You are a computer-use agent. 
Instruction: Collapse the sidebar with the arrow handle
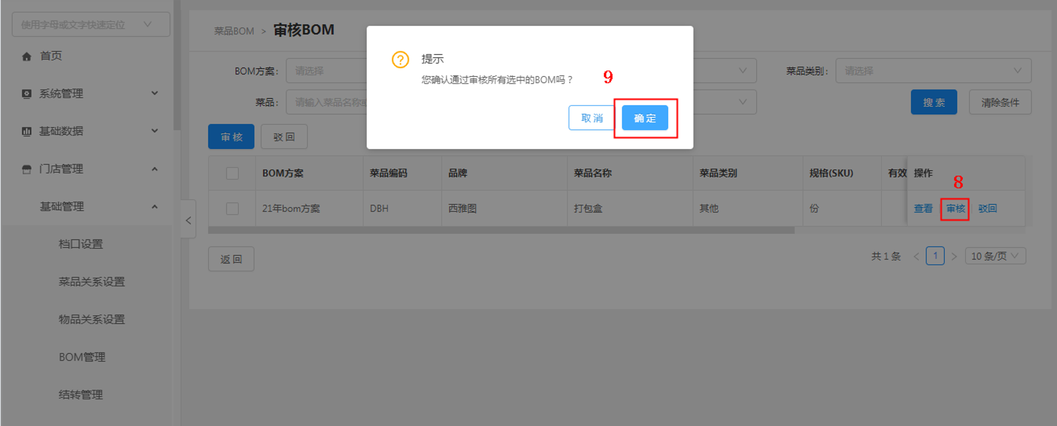(x=188, y=220)
